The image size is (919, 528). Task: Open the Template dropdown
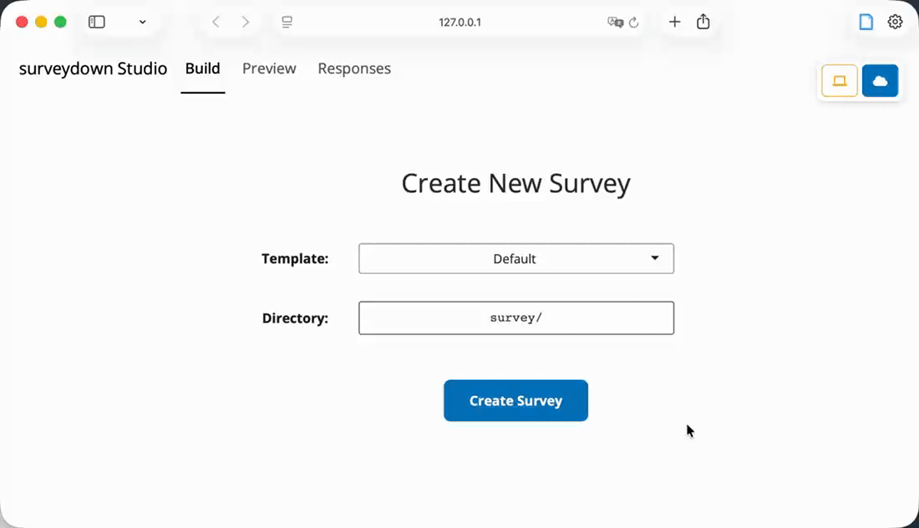click(x=515, y=259)
